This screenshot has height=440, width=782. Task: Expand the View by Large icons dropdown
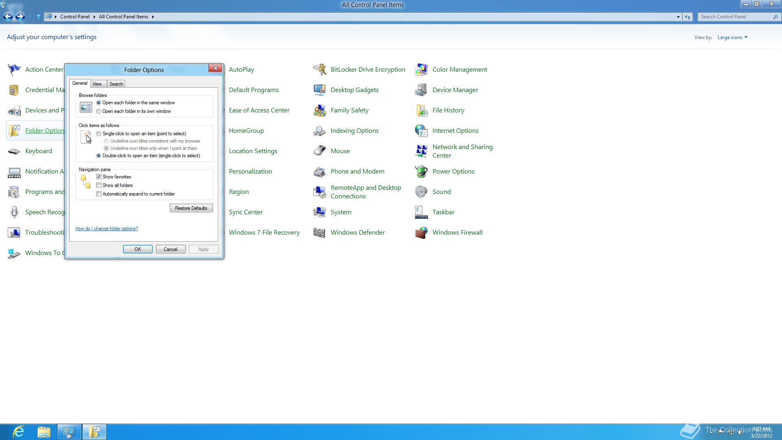732,37
